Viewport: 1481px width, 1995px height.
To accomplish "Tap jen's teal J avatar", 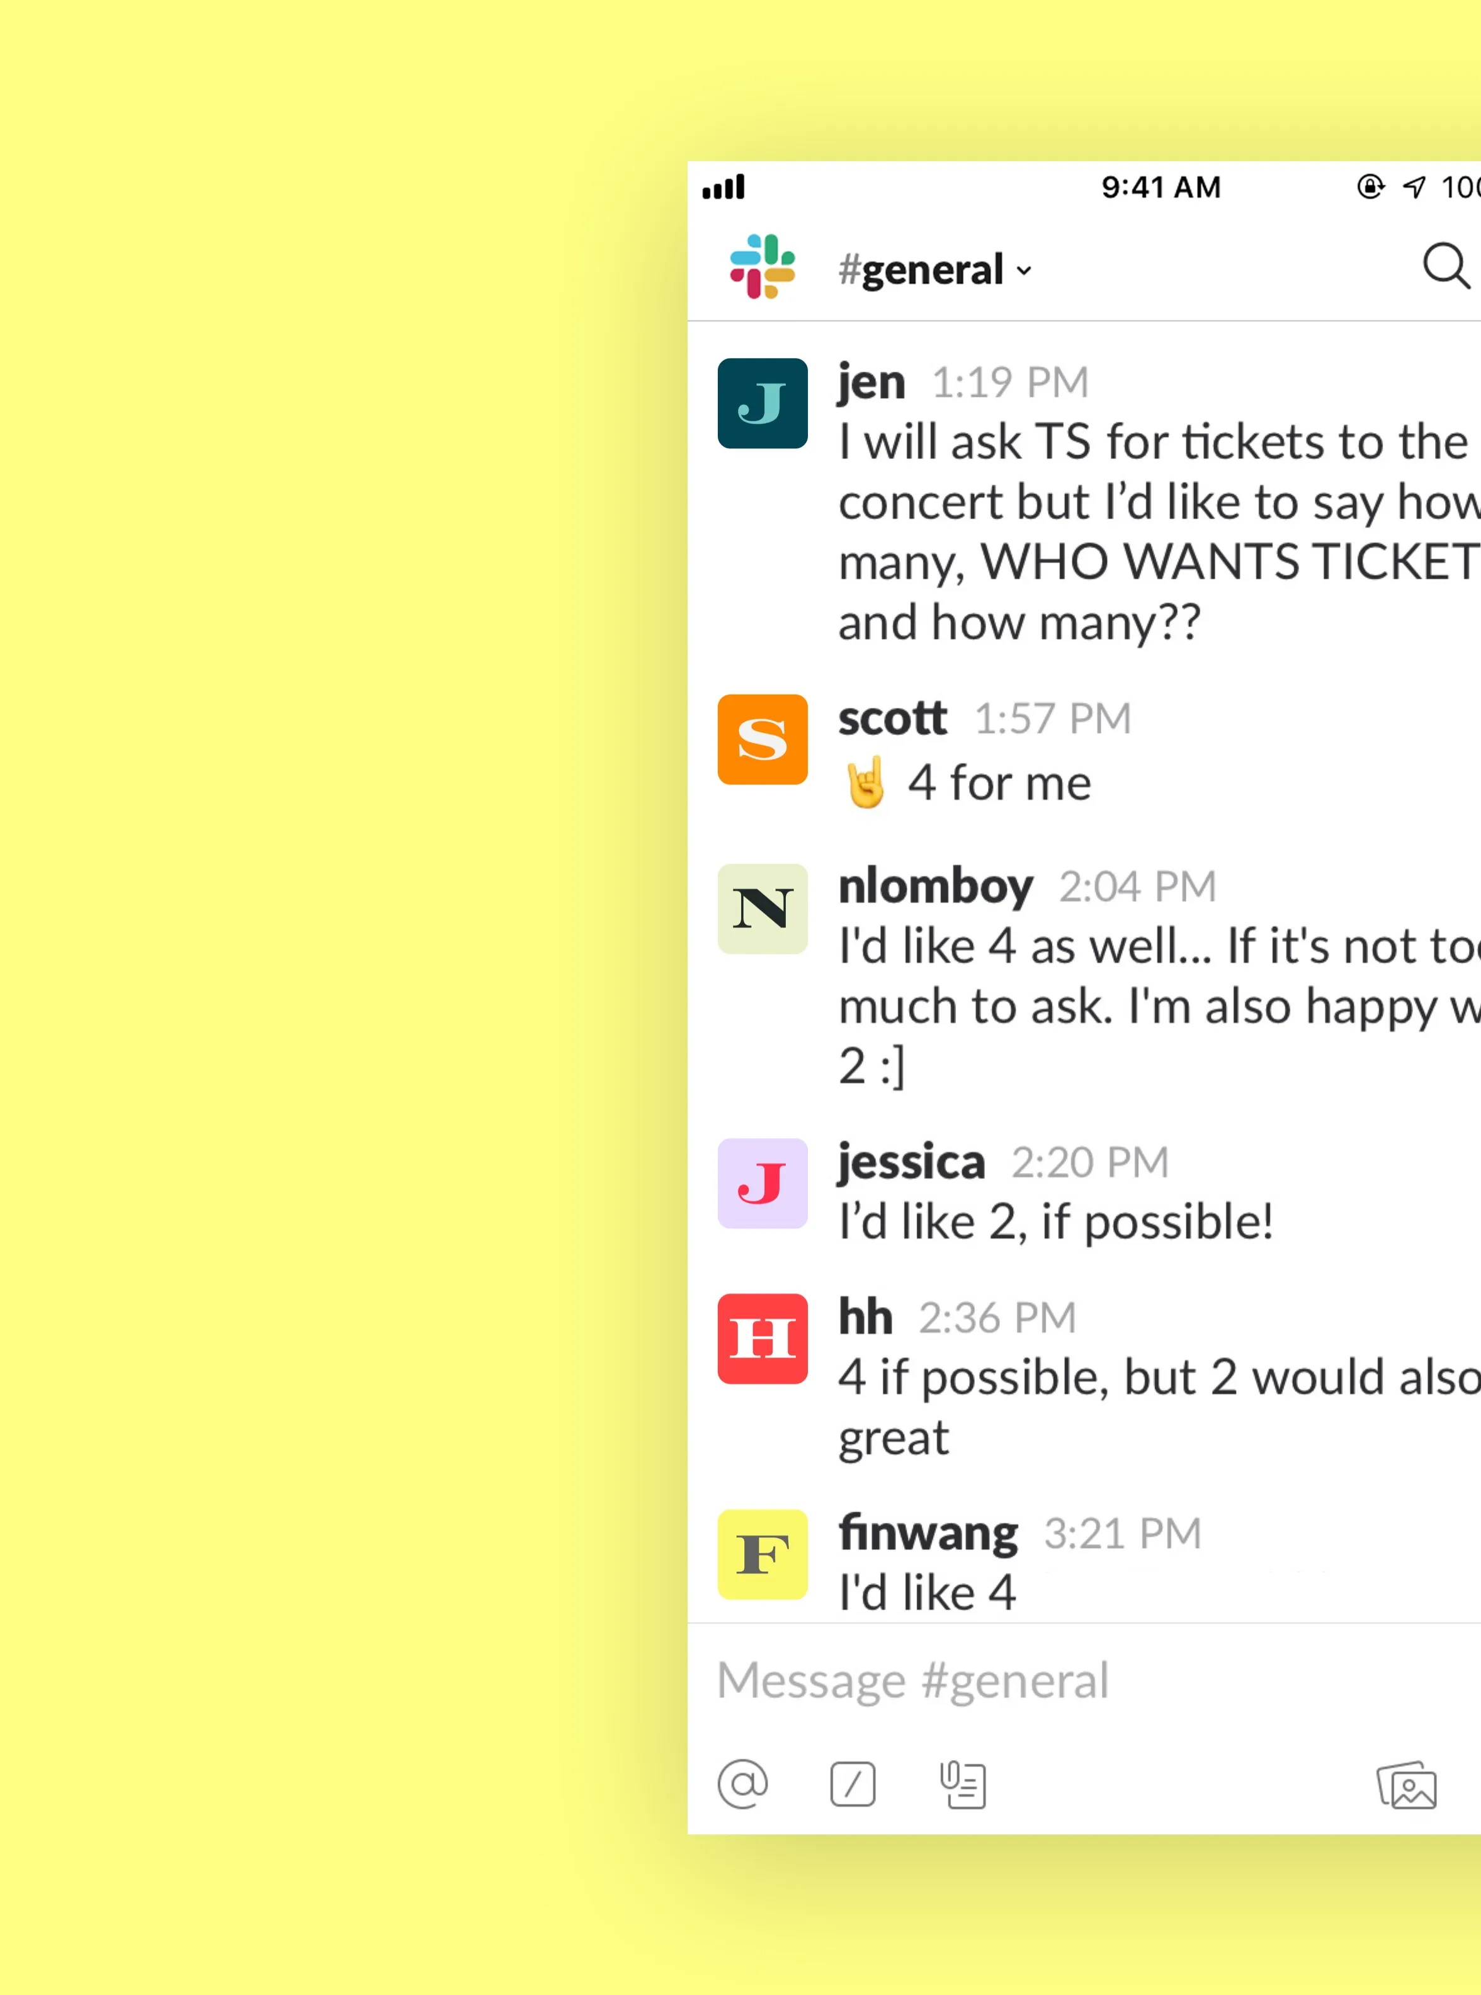I will point(762,404).
